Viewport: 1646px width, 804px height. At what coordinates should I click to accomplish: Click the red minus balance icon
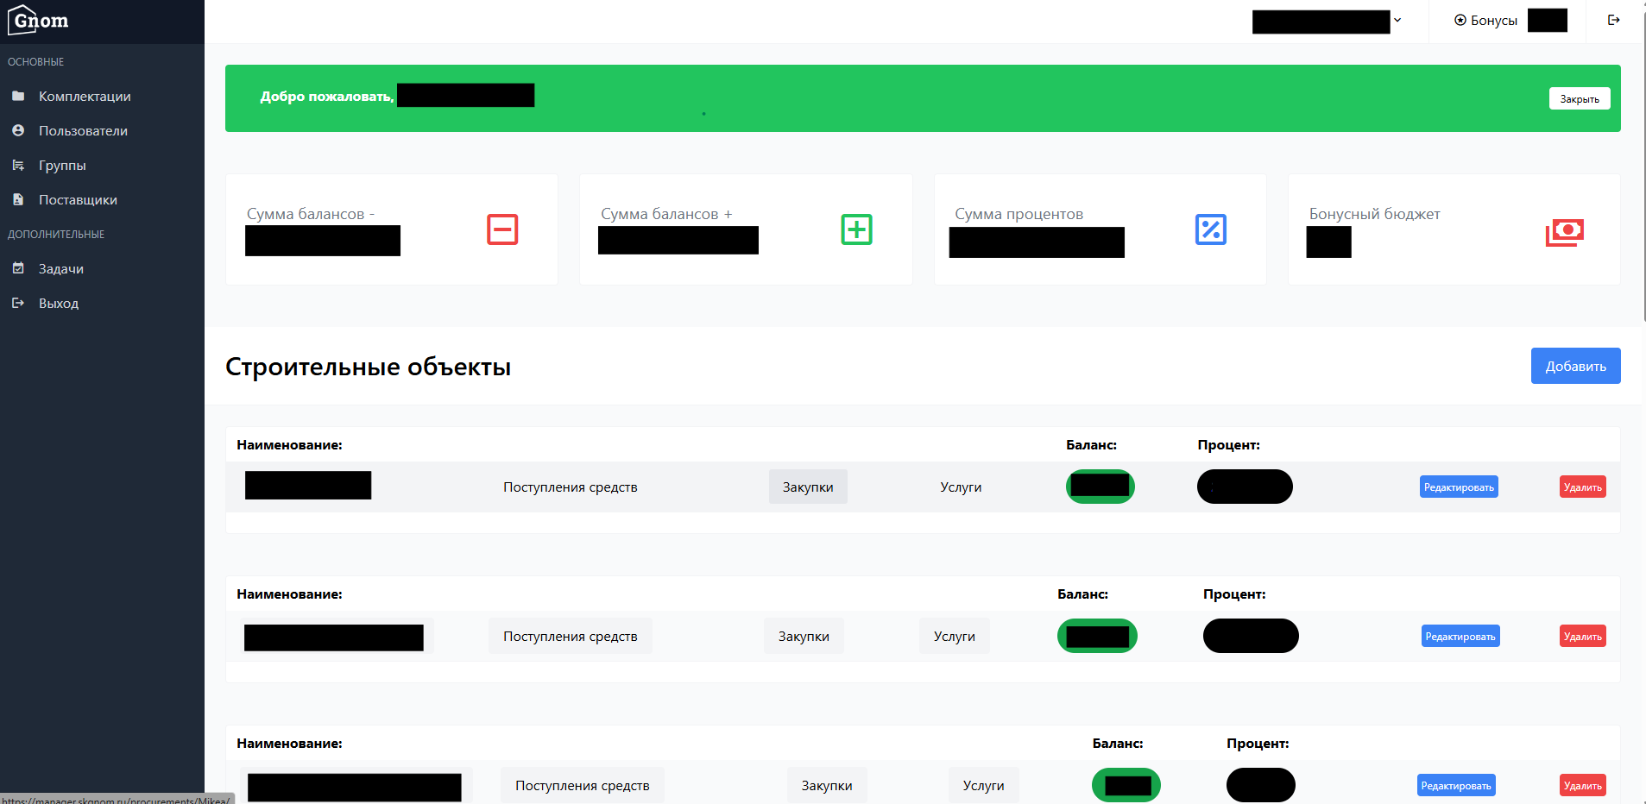click(502, 229)
